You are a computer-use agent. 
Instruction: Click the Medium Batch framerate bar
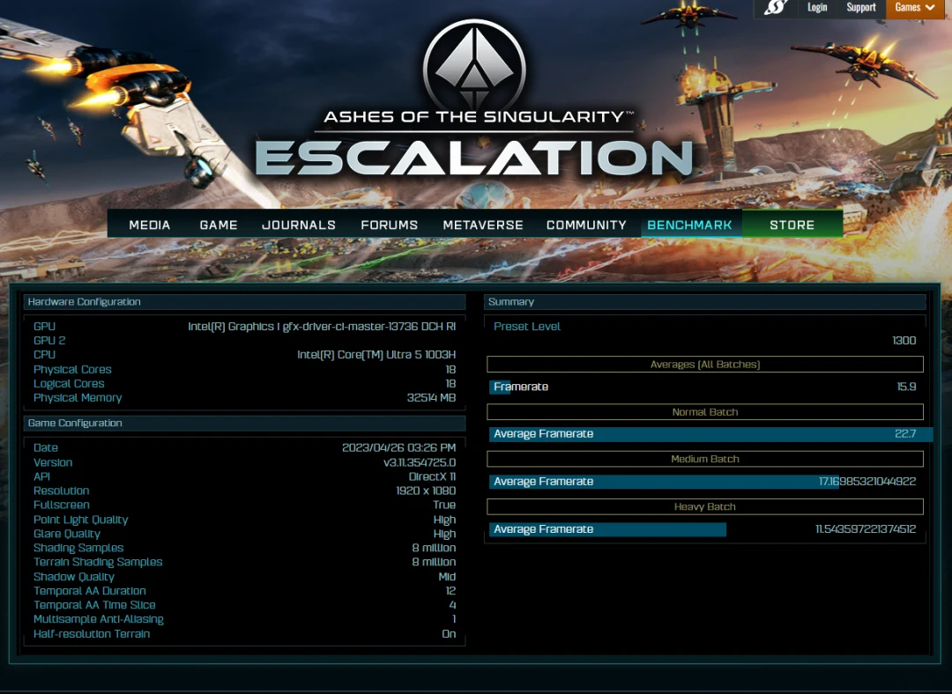click(664, 482)
